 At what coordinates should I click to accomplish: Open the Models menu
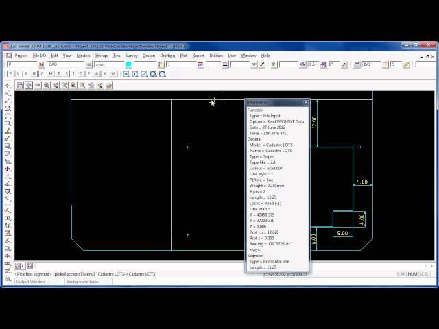84,56
